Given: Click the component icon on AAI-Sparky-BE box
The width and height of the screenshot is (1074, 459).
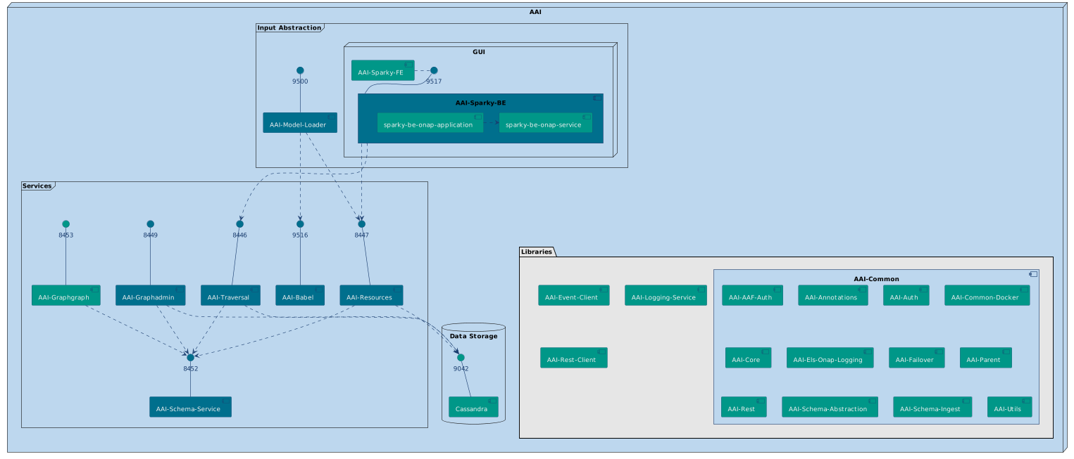Looking at the screenshot, I should pyautogui.click(x=597, y=99).
